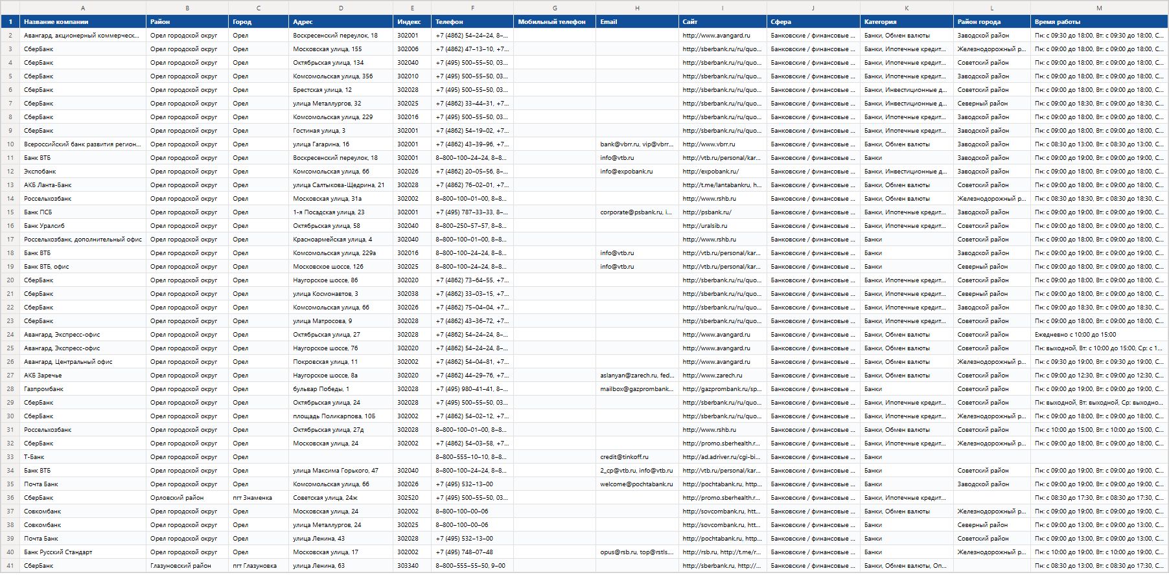Click the address 'Брестская улица, 12'

pyautogui.click(x=341, y=90)
